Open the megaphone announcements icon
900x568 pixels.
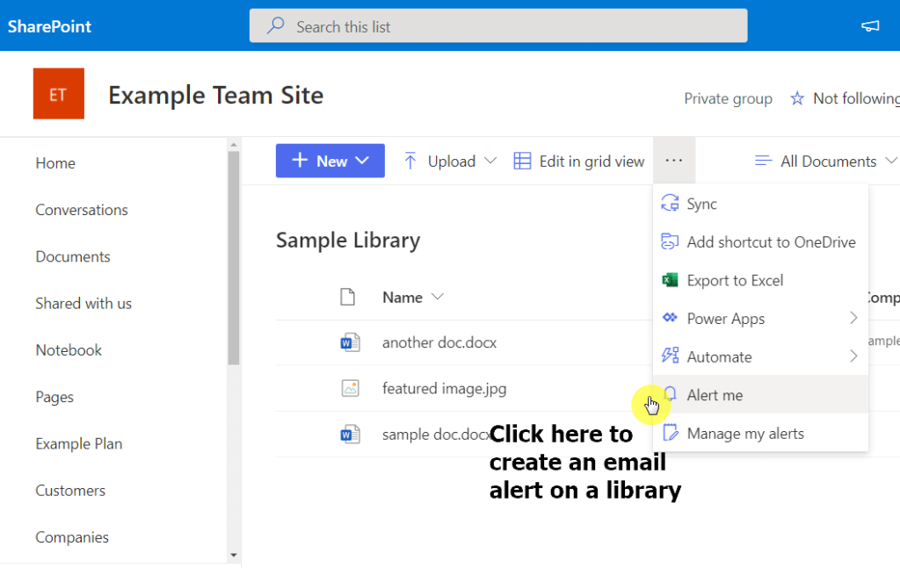tap(870, 25)
